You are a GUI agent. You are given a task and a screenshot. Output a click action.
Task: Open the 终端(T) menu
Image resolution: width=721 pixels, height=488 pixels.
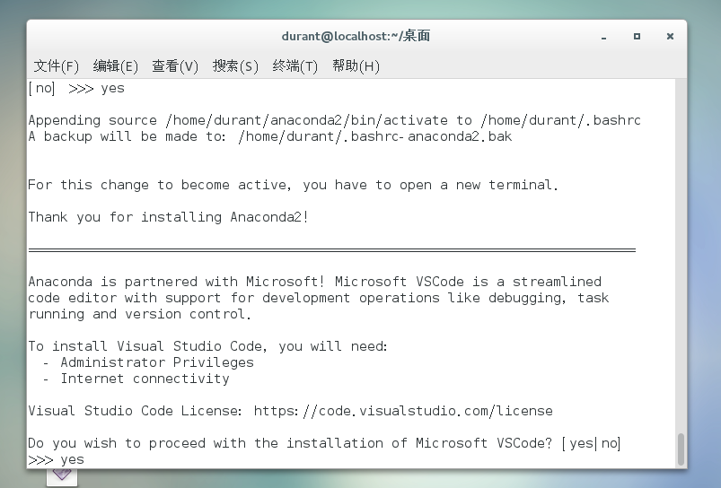(295, 66)
